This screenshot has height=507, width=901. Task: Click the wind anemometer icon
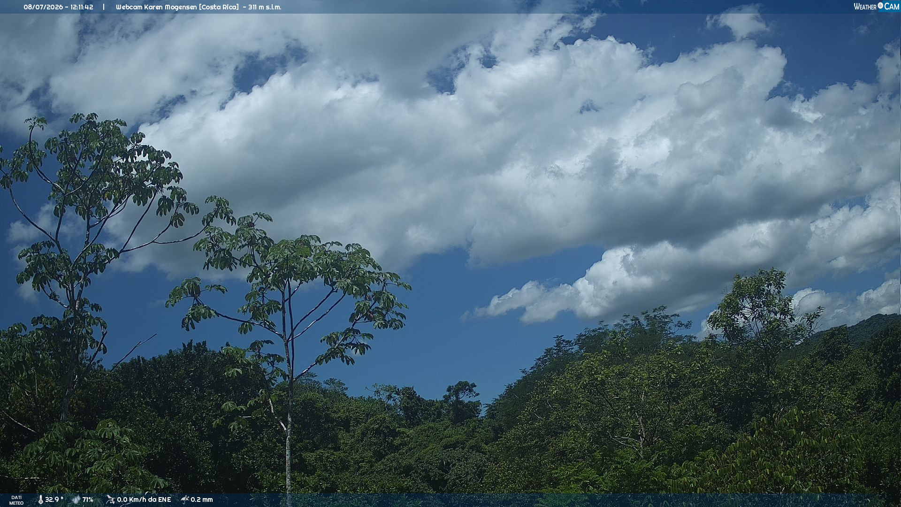pyautogui.click(x=110, y=499)
